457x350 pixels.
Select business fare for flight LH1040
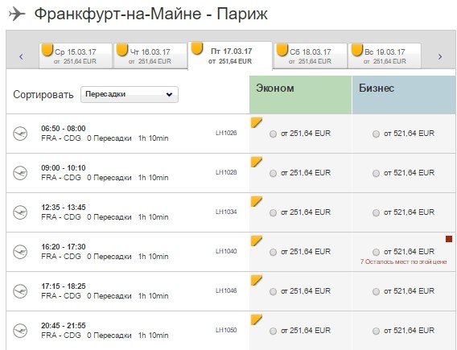tap(376, 252)
